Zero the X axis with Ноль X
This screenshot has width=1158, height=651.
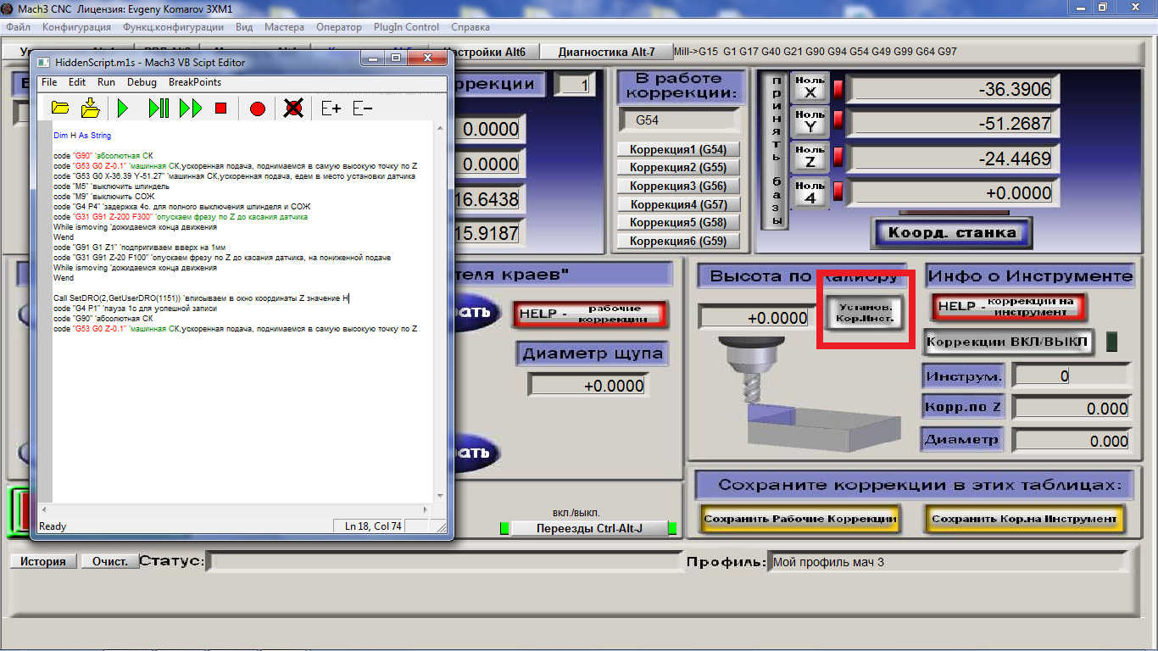(x=810, y=89)
